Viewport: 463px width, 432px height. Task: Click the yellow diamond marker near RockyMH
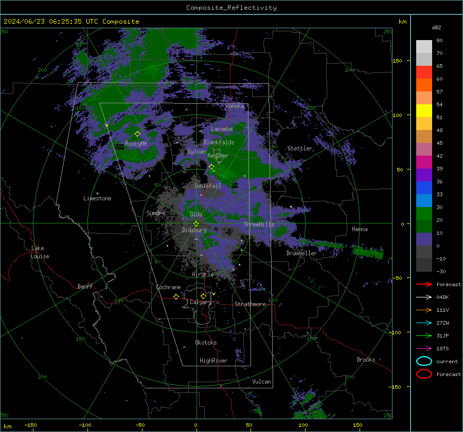pyautogui.click(x=137, y=134)
